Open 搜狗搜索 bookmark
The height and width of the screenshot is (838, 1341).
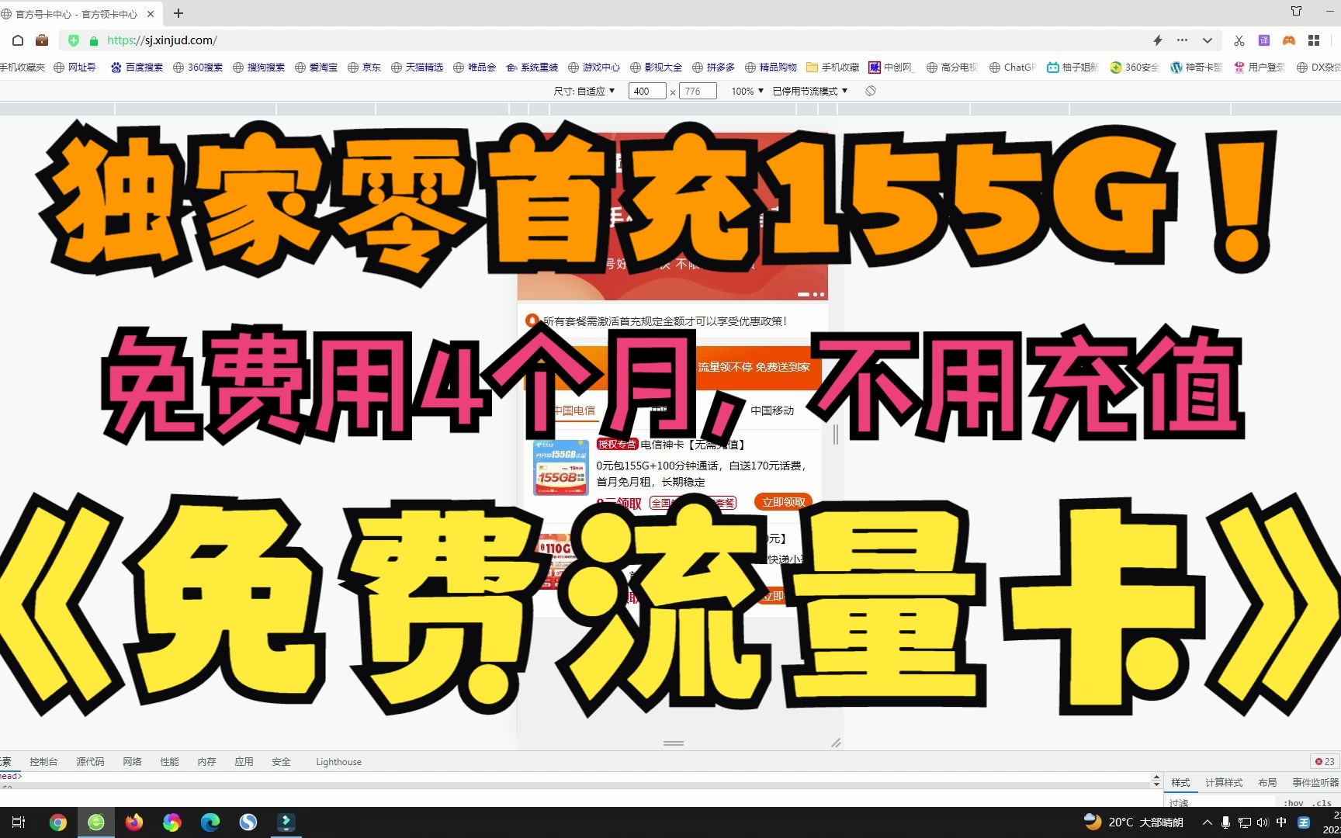pos(259,68)
